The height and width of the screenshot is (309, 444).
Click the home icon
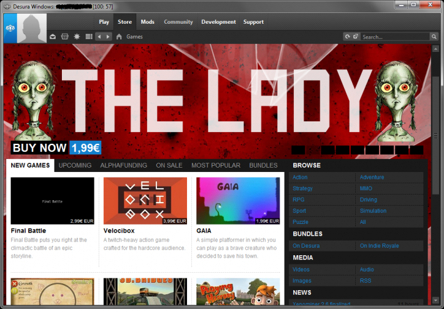tap(119, 36)
